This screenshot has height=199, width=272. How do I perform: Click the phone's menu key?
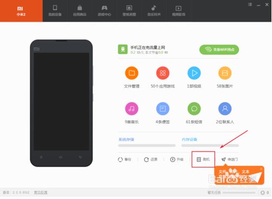[41, 157]
